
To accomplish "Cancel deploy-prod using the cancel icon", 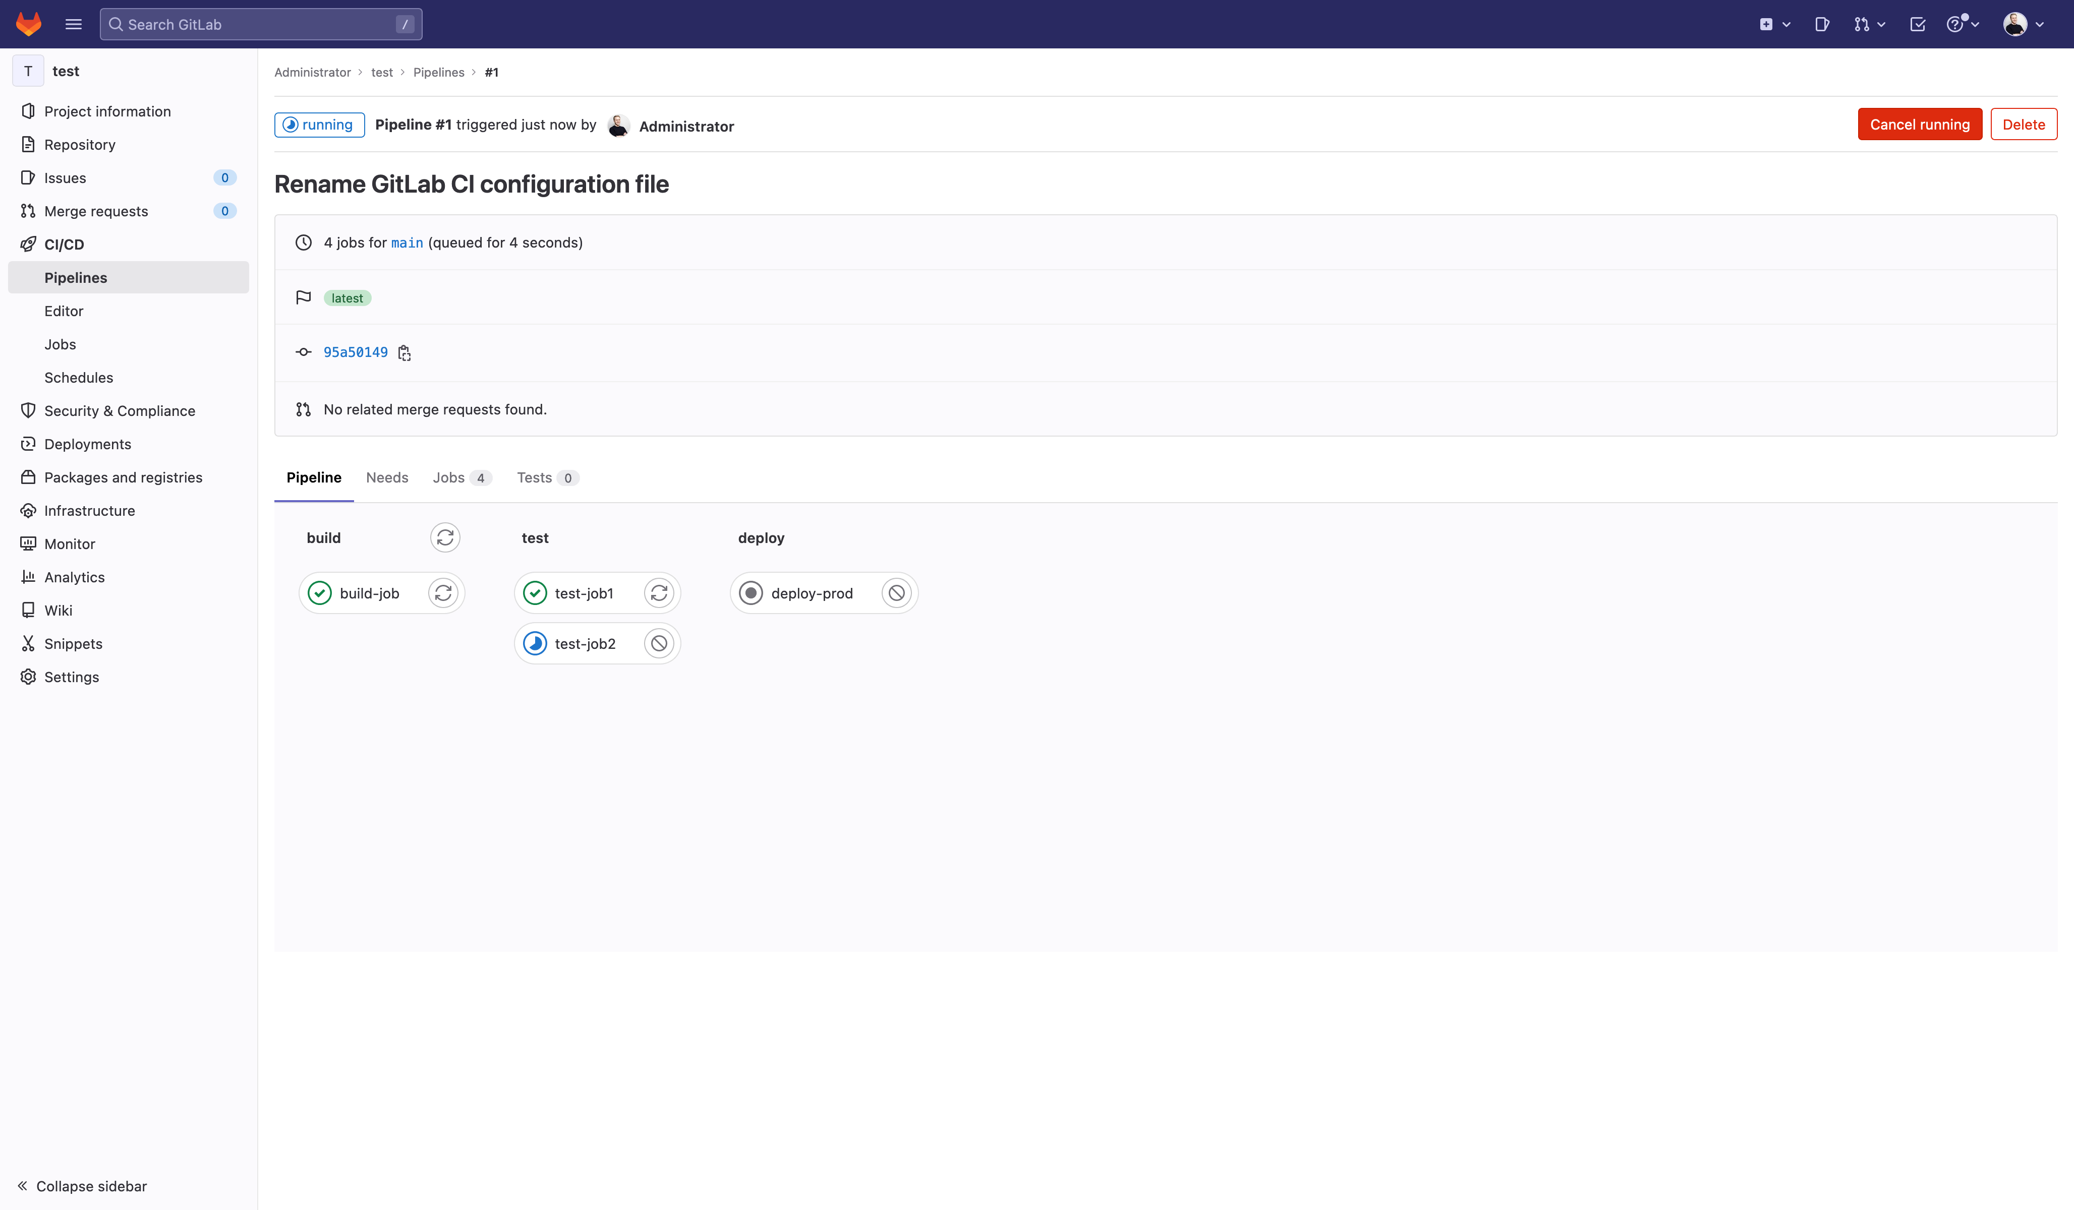I will point(895,592).
